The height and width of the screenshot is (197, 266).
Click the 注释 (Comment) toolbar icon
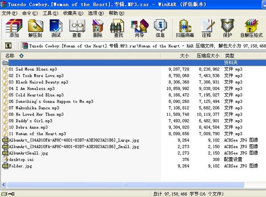coord(207,28)
